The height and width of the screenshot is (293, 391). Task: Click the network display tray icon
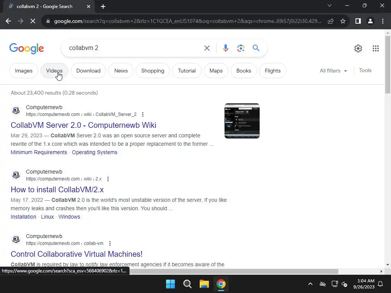pos(334,284)
